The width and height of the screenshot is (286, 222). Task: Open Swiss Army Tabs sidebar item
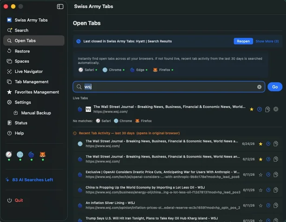(x=27, y=20)
